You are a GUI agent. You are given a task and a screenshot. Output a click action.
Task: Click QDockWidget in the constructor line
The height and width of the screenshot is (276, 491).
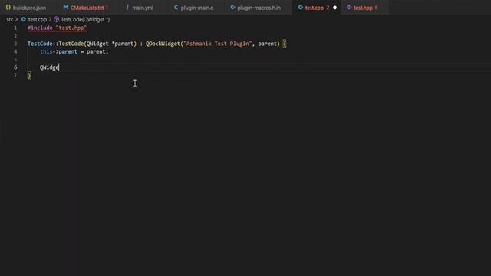[163, 44]
